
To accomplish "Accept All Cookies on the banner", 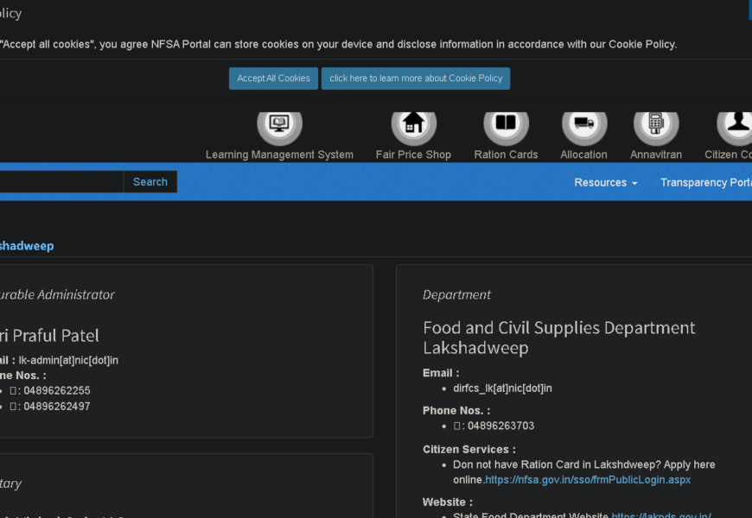I will 273,79.
